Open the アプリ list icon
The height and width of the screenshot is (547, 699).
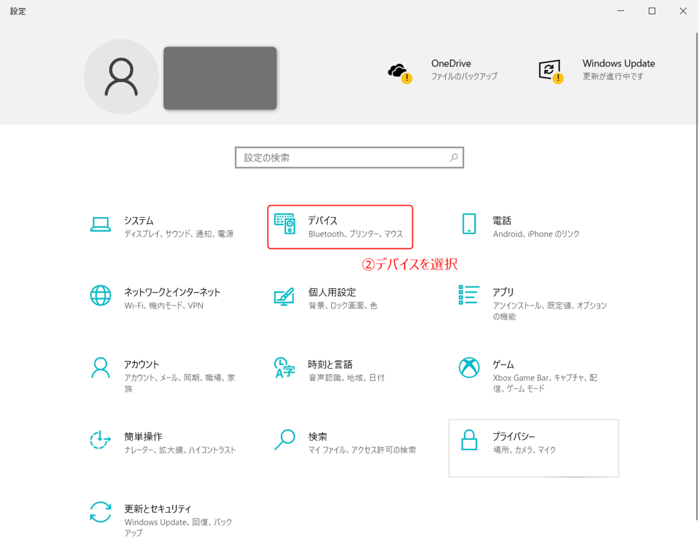pos(469,295)
